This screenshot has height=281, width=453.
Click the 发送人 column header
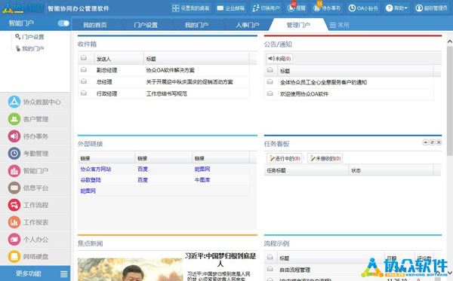pos(119,59)
